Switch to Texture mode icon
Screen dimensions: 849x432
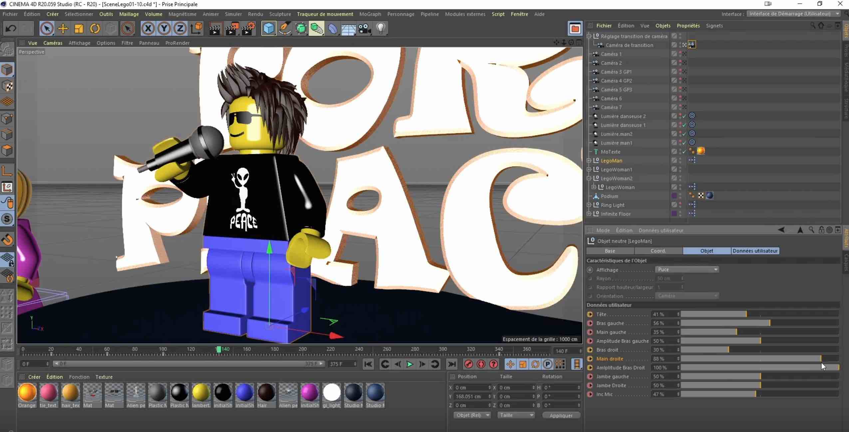point(7,86)
